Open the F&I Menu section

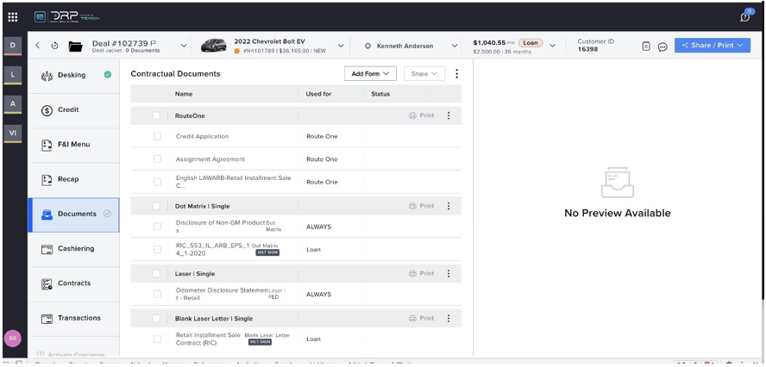point(74,145)
